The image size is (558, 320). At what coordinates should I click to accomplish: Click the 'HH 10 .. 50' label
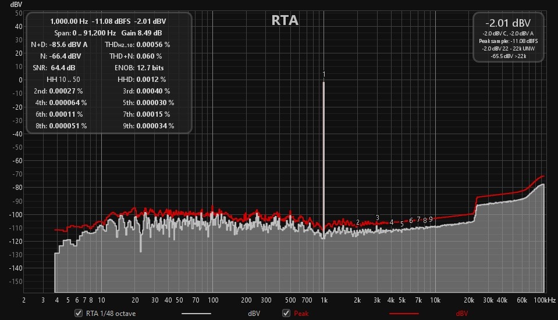coord(63,80)
